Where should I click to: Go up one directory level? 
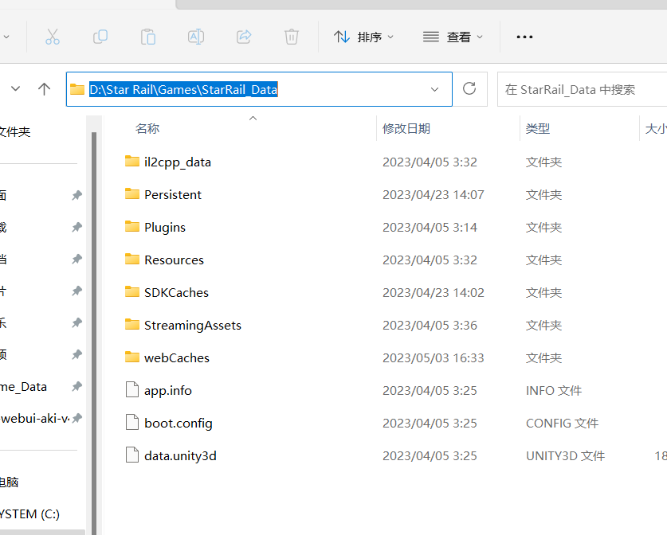pos(45,89)
